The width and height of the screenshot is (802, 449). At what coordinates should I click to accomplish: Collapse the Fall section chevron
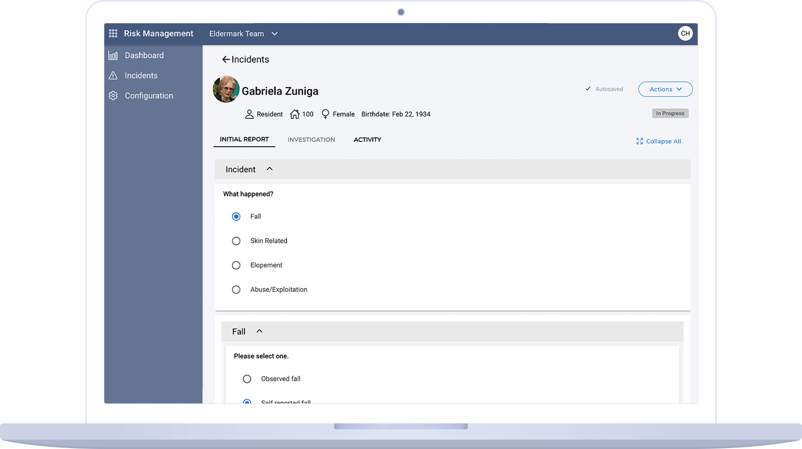coord(259,331)
